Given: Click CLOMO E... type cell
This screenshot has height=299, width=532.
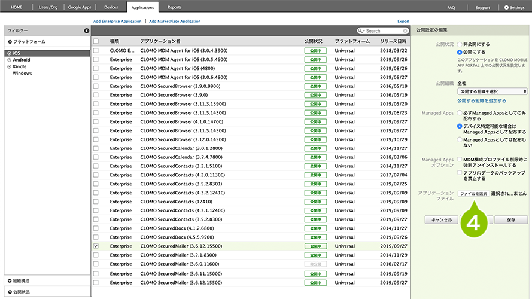Looking at the screenshot, I should pyautogui.click(x=122, y=50).
